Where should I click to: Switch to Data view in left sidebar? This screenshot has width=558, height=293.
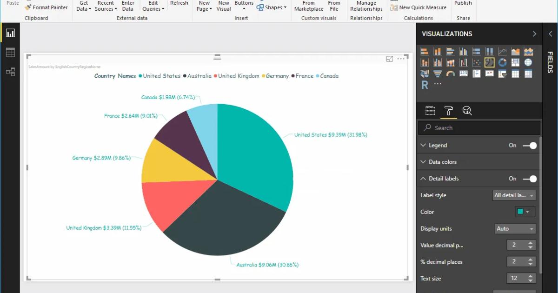[x=10, y=51]
